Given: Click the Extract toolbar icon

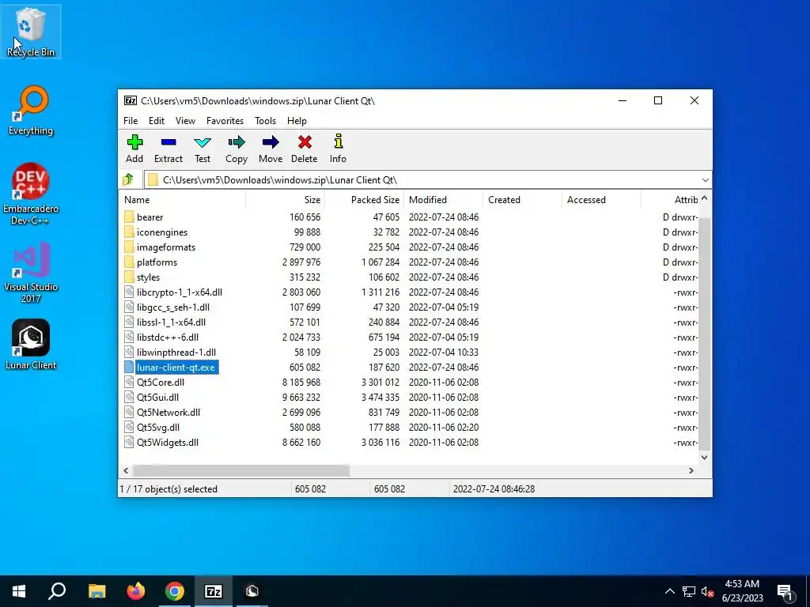Looking at the screenshot, I should pyautogui.click(x=168, y=142).
